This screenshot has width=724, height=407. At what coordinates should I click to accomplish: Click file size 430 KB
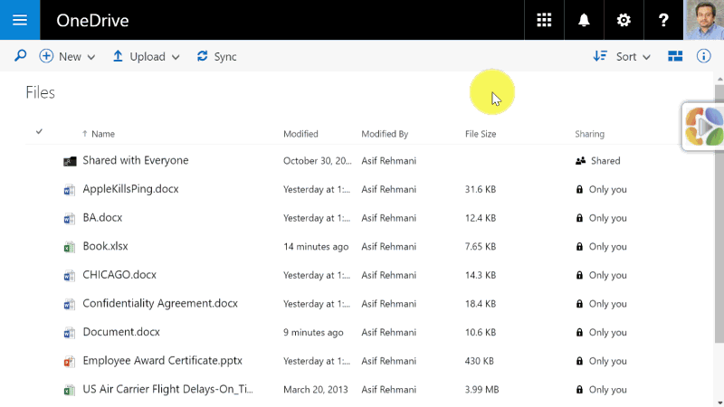[x=479, y=361]
